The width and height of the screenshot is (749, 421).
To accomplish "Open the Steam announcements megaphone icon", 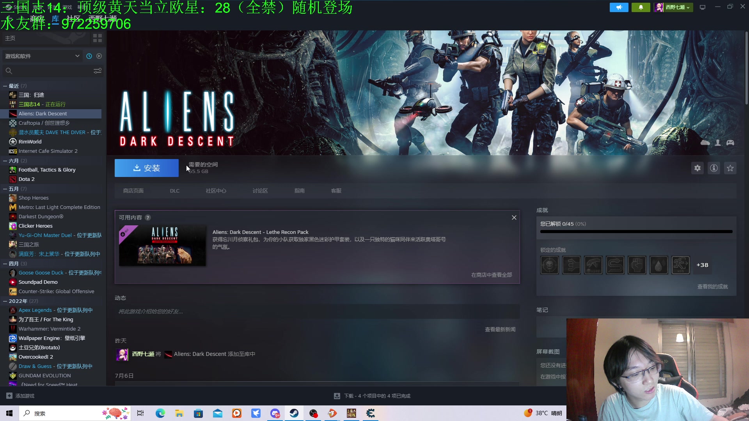I will point(619,7).
